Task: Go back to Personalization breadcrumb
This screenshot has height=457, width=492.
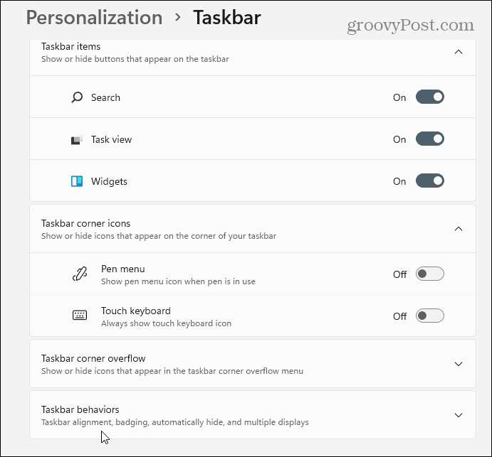Action: pyautogui.click(x=94, y=18)
